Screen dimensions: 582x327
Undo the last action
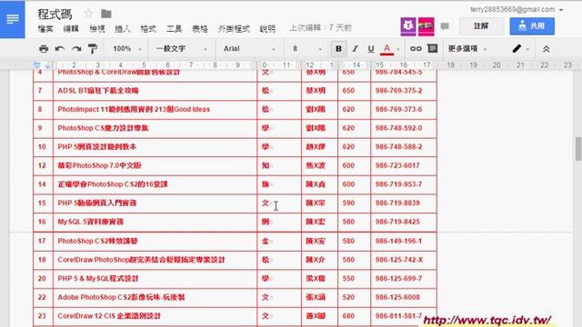(60, 48)
